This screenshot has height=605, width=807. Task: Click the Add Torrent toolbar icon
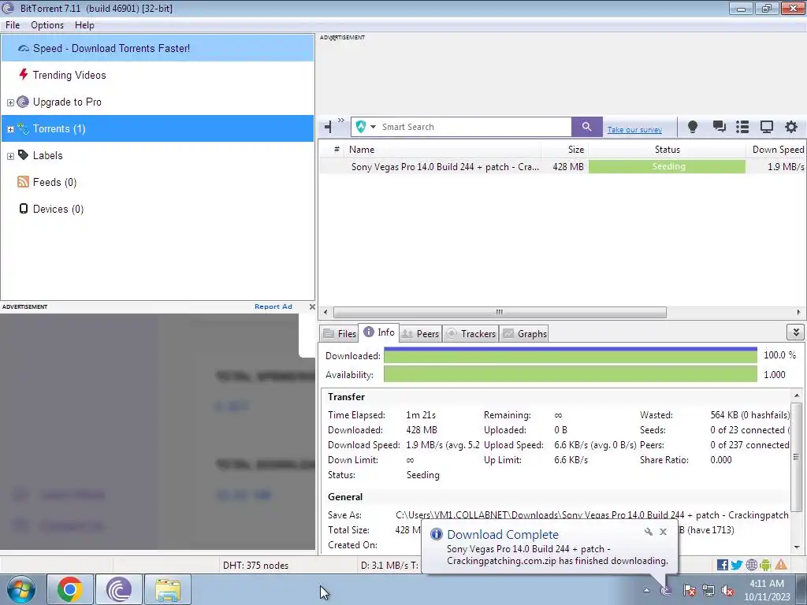(x=329, y=127)
